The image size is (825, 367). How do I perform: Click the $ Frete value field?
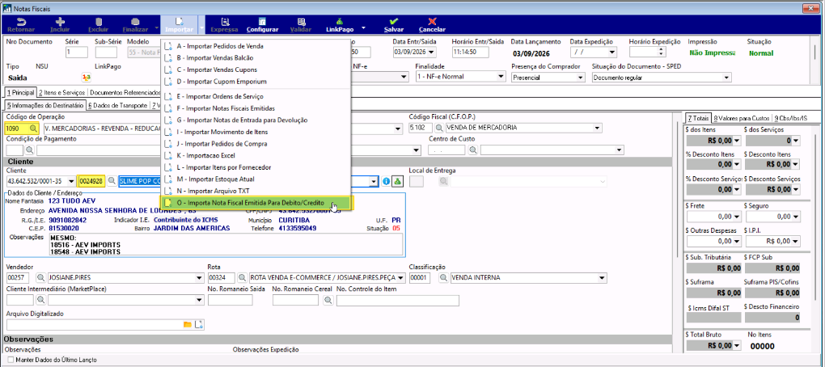pyautogui.click(x=713, y=216)
